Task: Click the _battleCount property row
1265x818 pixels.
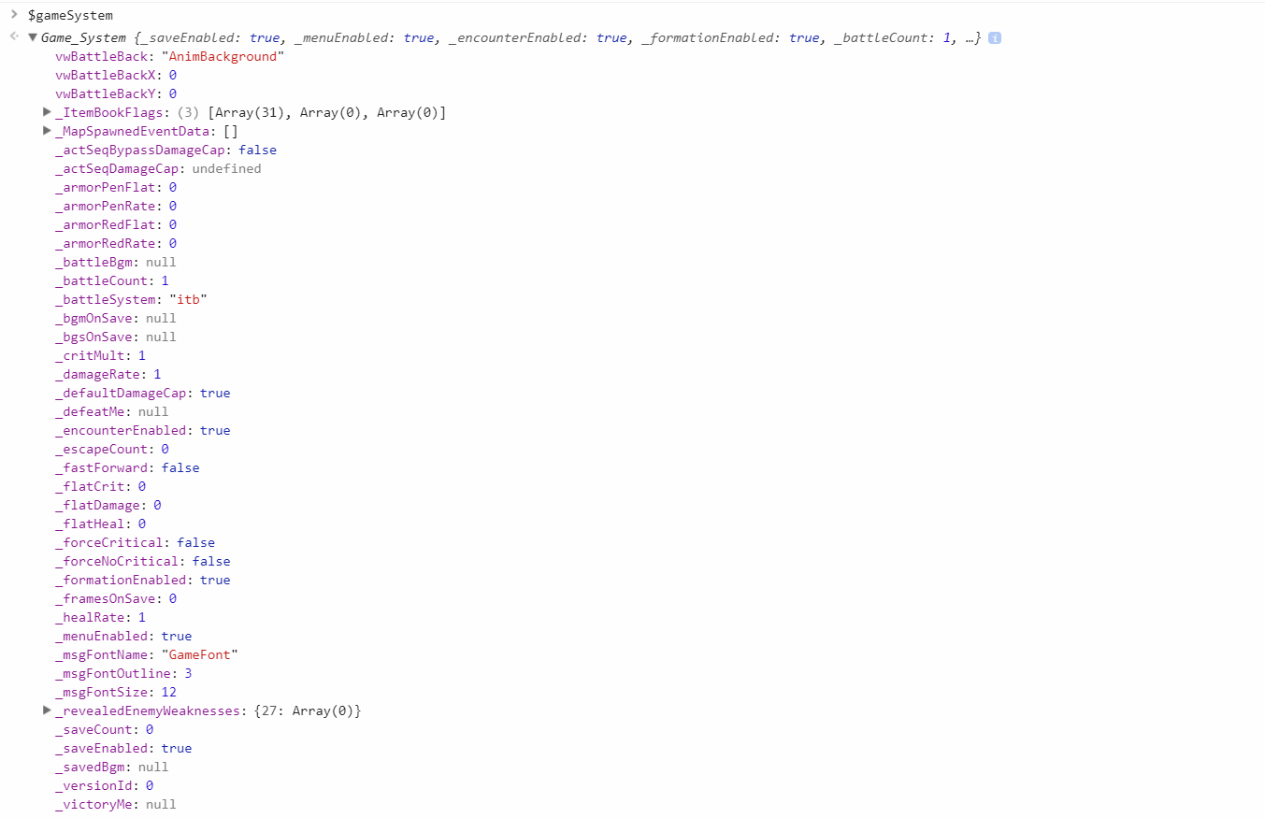Action: tap(112, 280)
